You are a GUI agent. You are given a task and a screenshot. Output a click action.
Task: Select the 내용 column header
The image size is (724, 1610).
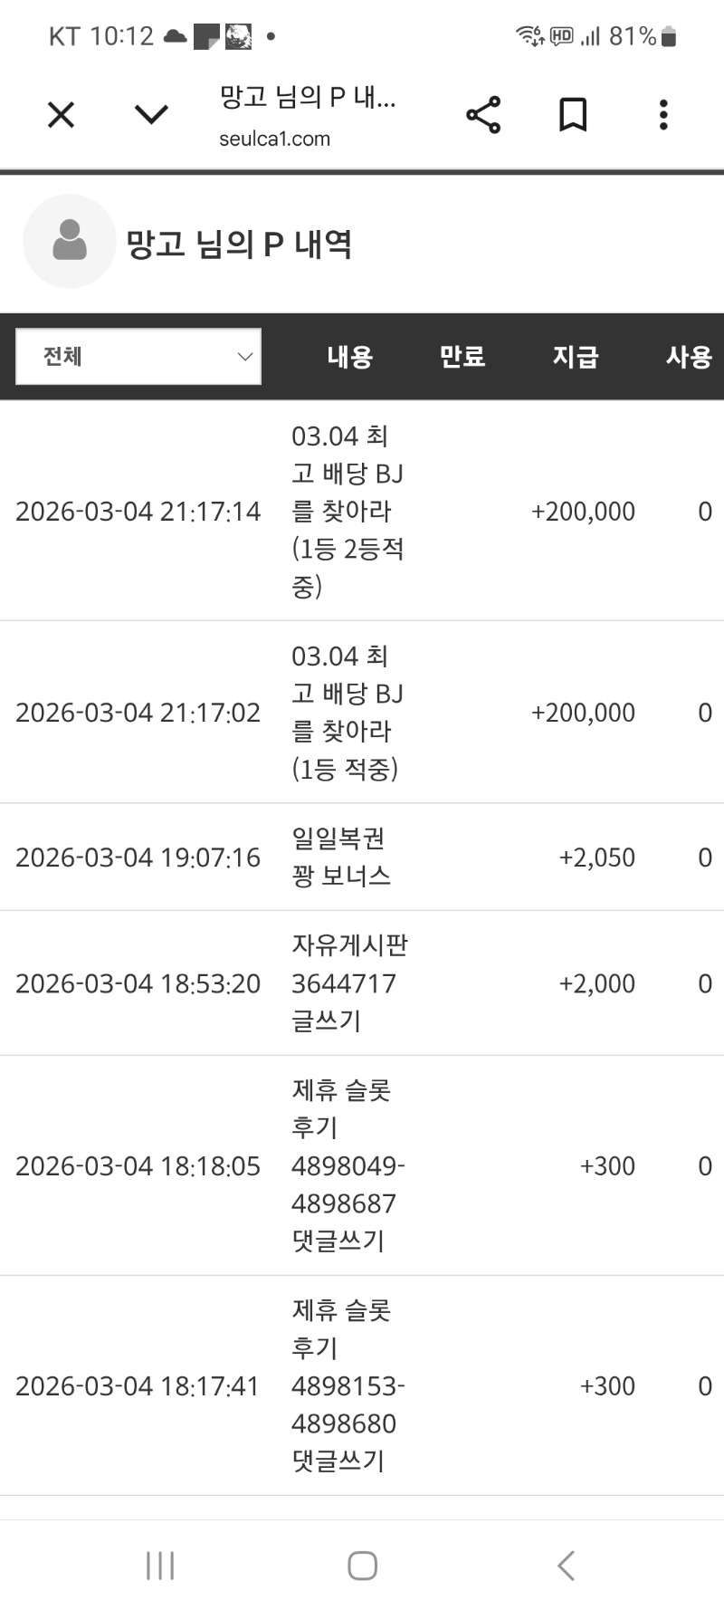click(349, 357)
